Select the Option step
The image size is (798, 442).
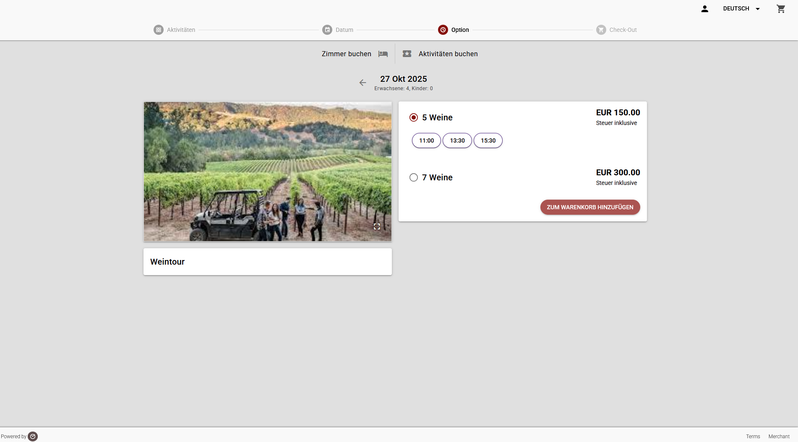pyautogui.click(x=454, y=30)
